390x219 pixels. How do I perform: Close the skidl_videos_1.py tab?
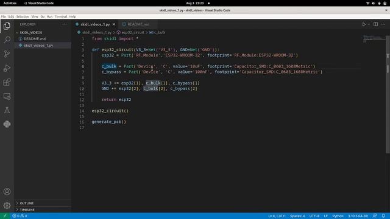114,24
